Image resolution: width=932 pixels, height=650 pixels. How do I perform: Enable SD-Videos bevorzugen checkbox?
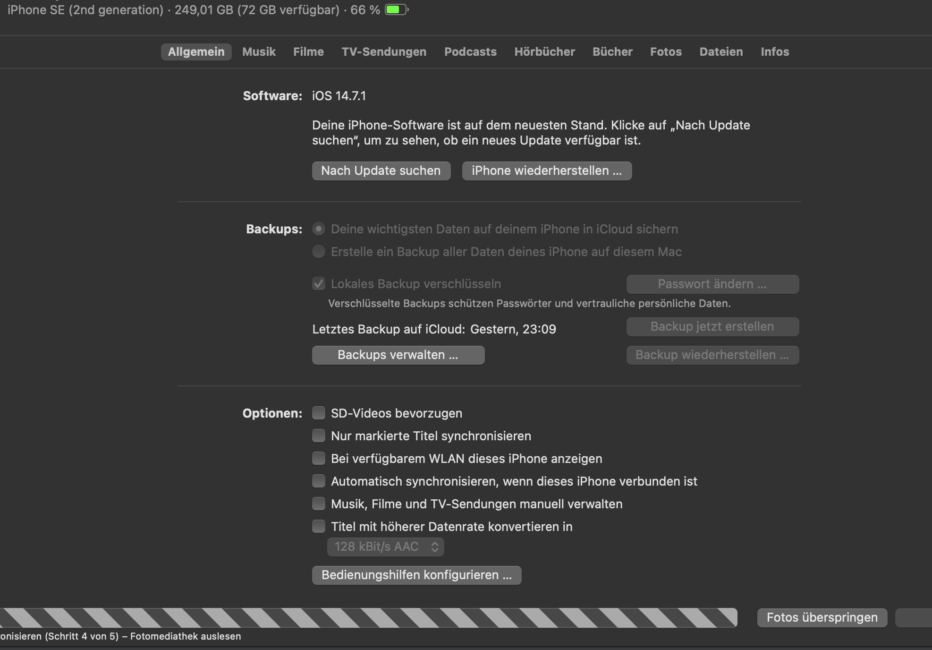[319, 413]
